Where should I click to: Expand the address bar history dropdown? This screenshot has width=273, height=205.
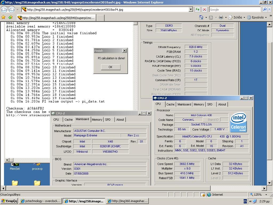[191, 9]
